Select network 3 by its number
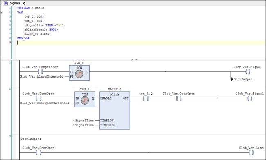Image resolution: width=266 pixels, height=160 pixels. click(10, 136)
